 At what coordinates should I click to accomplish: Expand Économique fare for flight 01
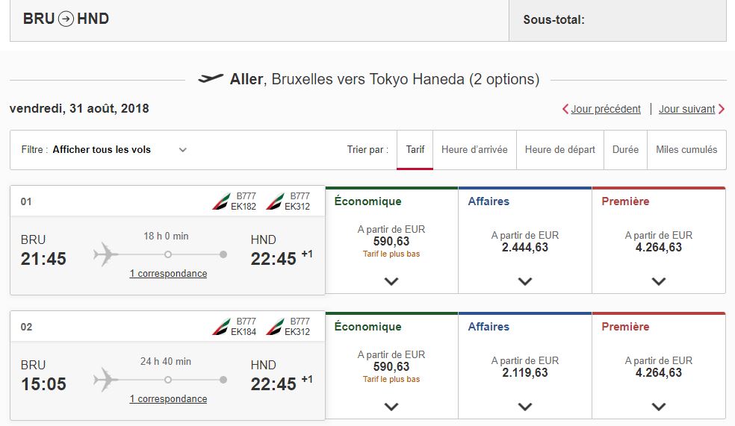(391, 281)
